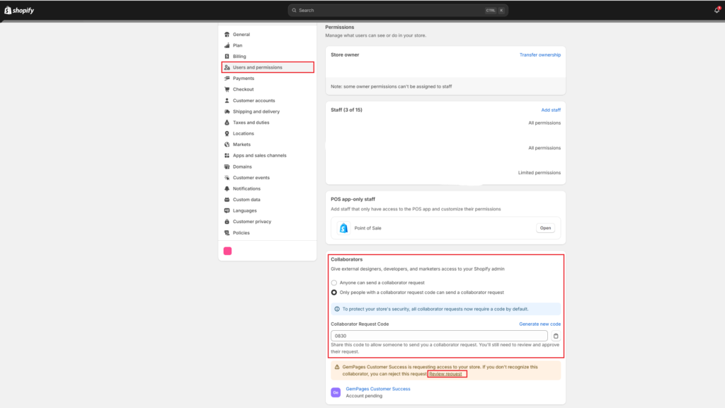725x408 pixels.
Task: Open Customer privacy via lock icon
Action: [x=228, y=221]
